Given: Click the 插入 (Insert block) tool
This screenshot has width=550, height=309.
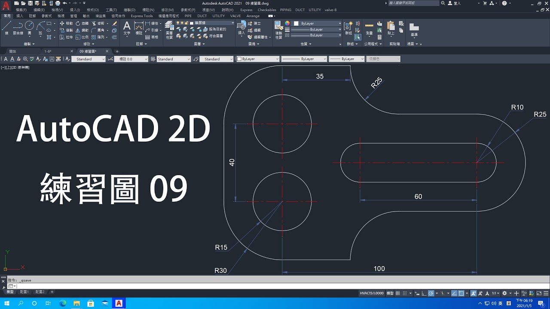Looking at the screenshot, I should click(x=241, y=28).
